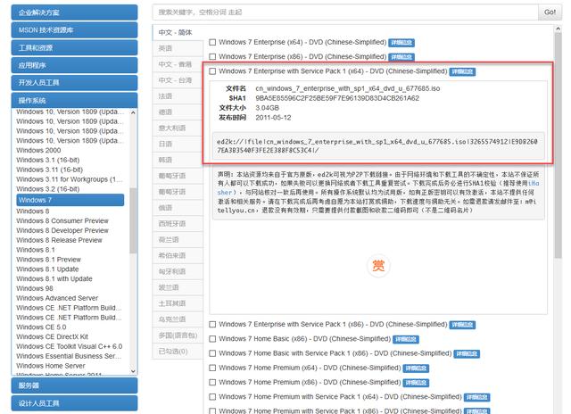This screenshot has height=414, width=571.
Task: Open 详细信息 badge for Home Premium (x64)
Action: (416, 368)
